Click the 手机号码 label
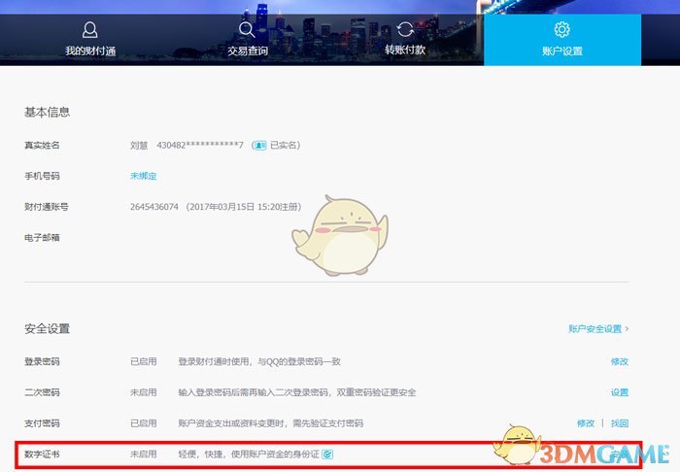The image size is (680, 472). 42,176
